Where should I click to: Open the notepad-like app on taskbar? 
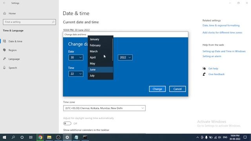pos(76,137)
